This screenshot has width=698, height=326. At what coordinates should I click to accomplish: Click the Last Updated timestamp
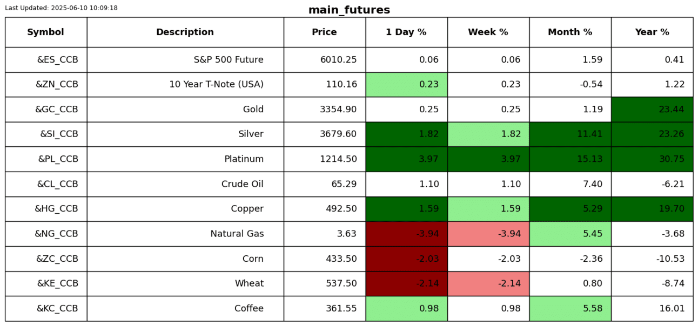pyautogui.click(x=61, y=8)
